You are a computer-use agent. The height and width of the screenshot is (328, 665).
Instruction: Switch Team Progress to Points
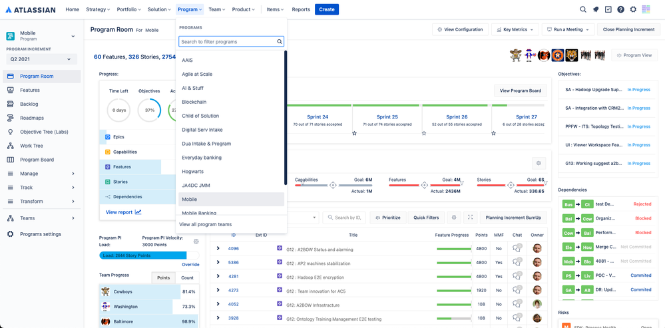click(163, 277)
